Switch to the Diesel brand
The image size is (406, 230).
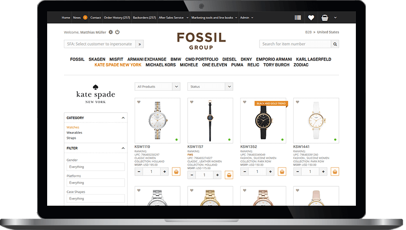coord(229,59)
